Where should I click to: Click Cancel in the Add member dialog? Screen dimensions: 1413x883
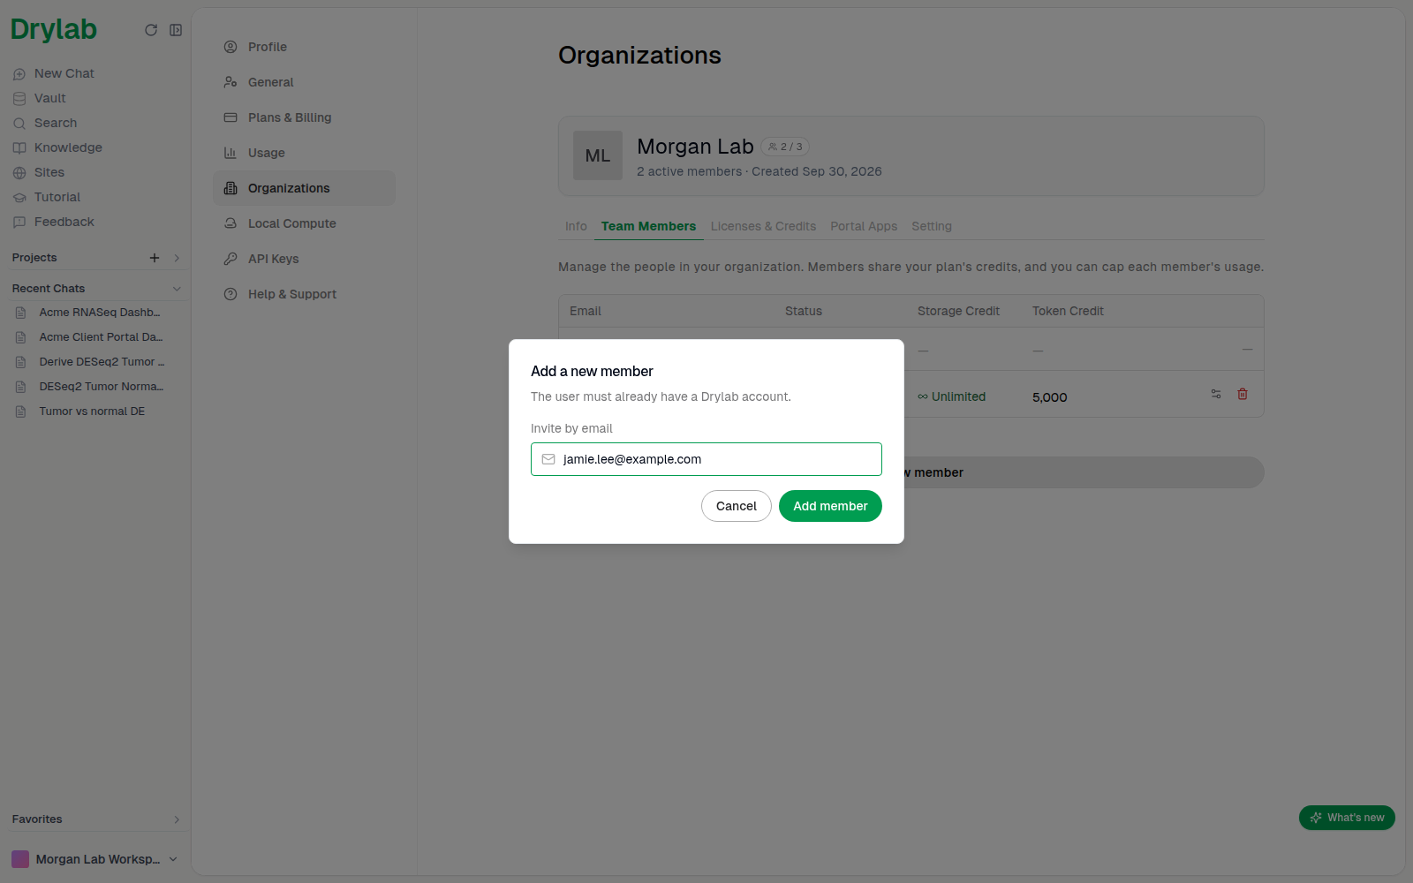[x=737, y=506]
